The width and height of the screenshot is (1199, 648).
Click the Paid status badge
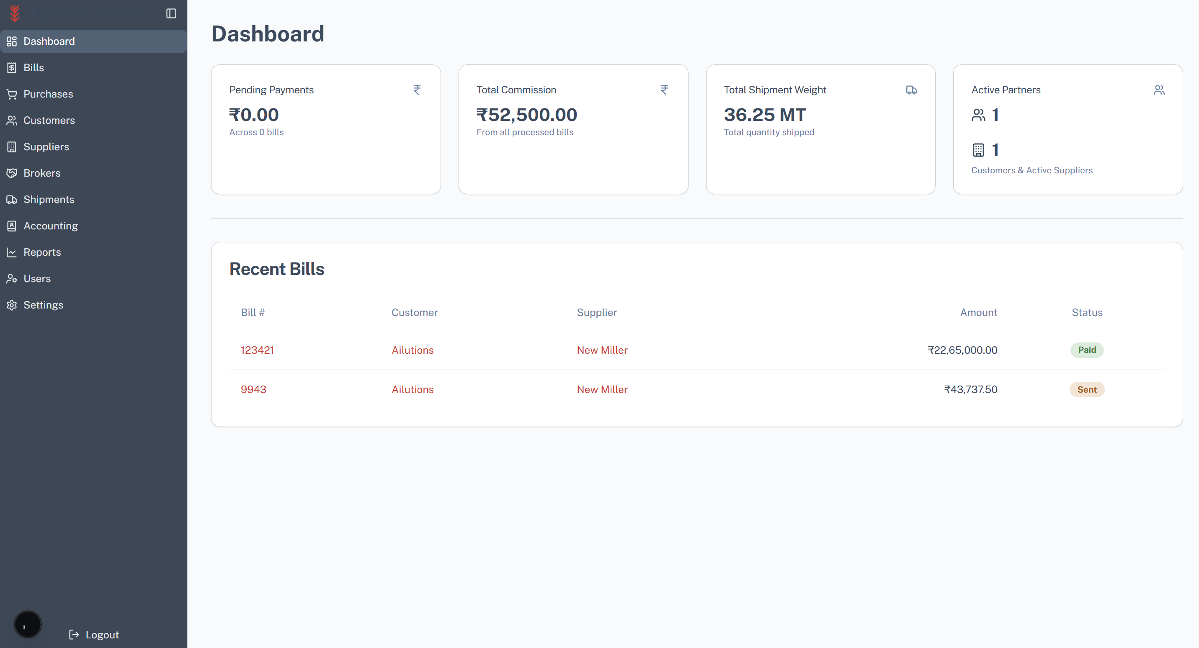click(1087, 350)
